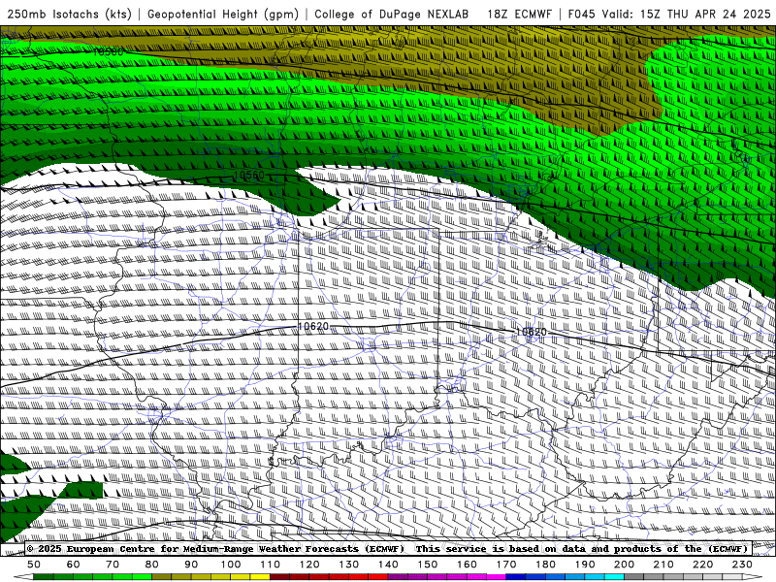Click the 160 value on the color scale

(467, 565)
